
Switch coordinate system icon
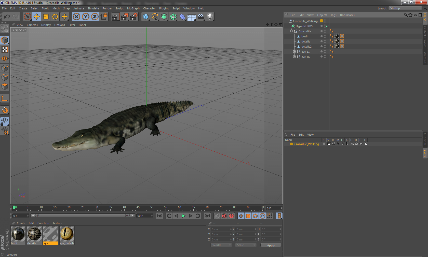[x=104, y=17]
